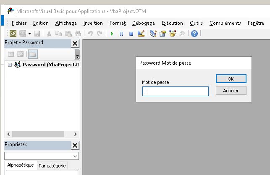This screenshot has height=175, width=270.
Task: Open the Affichage menu
Action: pyautogui.click(x=66, y=23)
